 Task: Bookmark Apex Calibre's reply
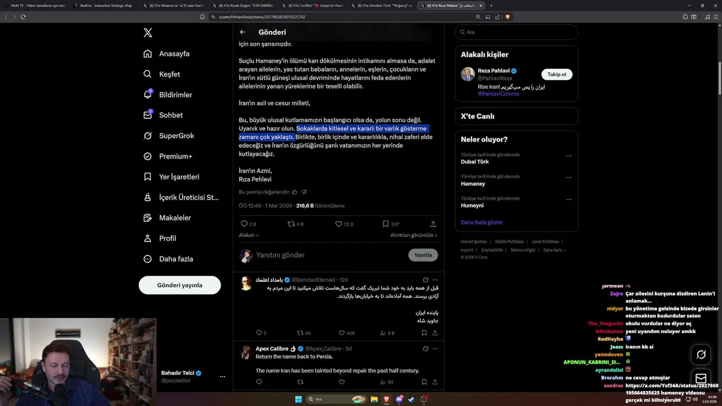coord(424,382)
